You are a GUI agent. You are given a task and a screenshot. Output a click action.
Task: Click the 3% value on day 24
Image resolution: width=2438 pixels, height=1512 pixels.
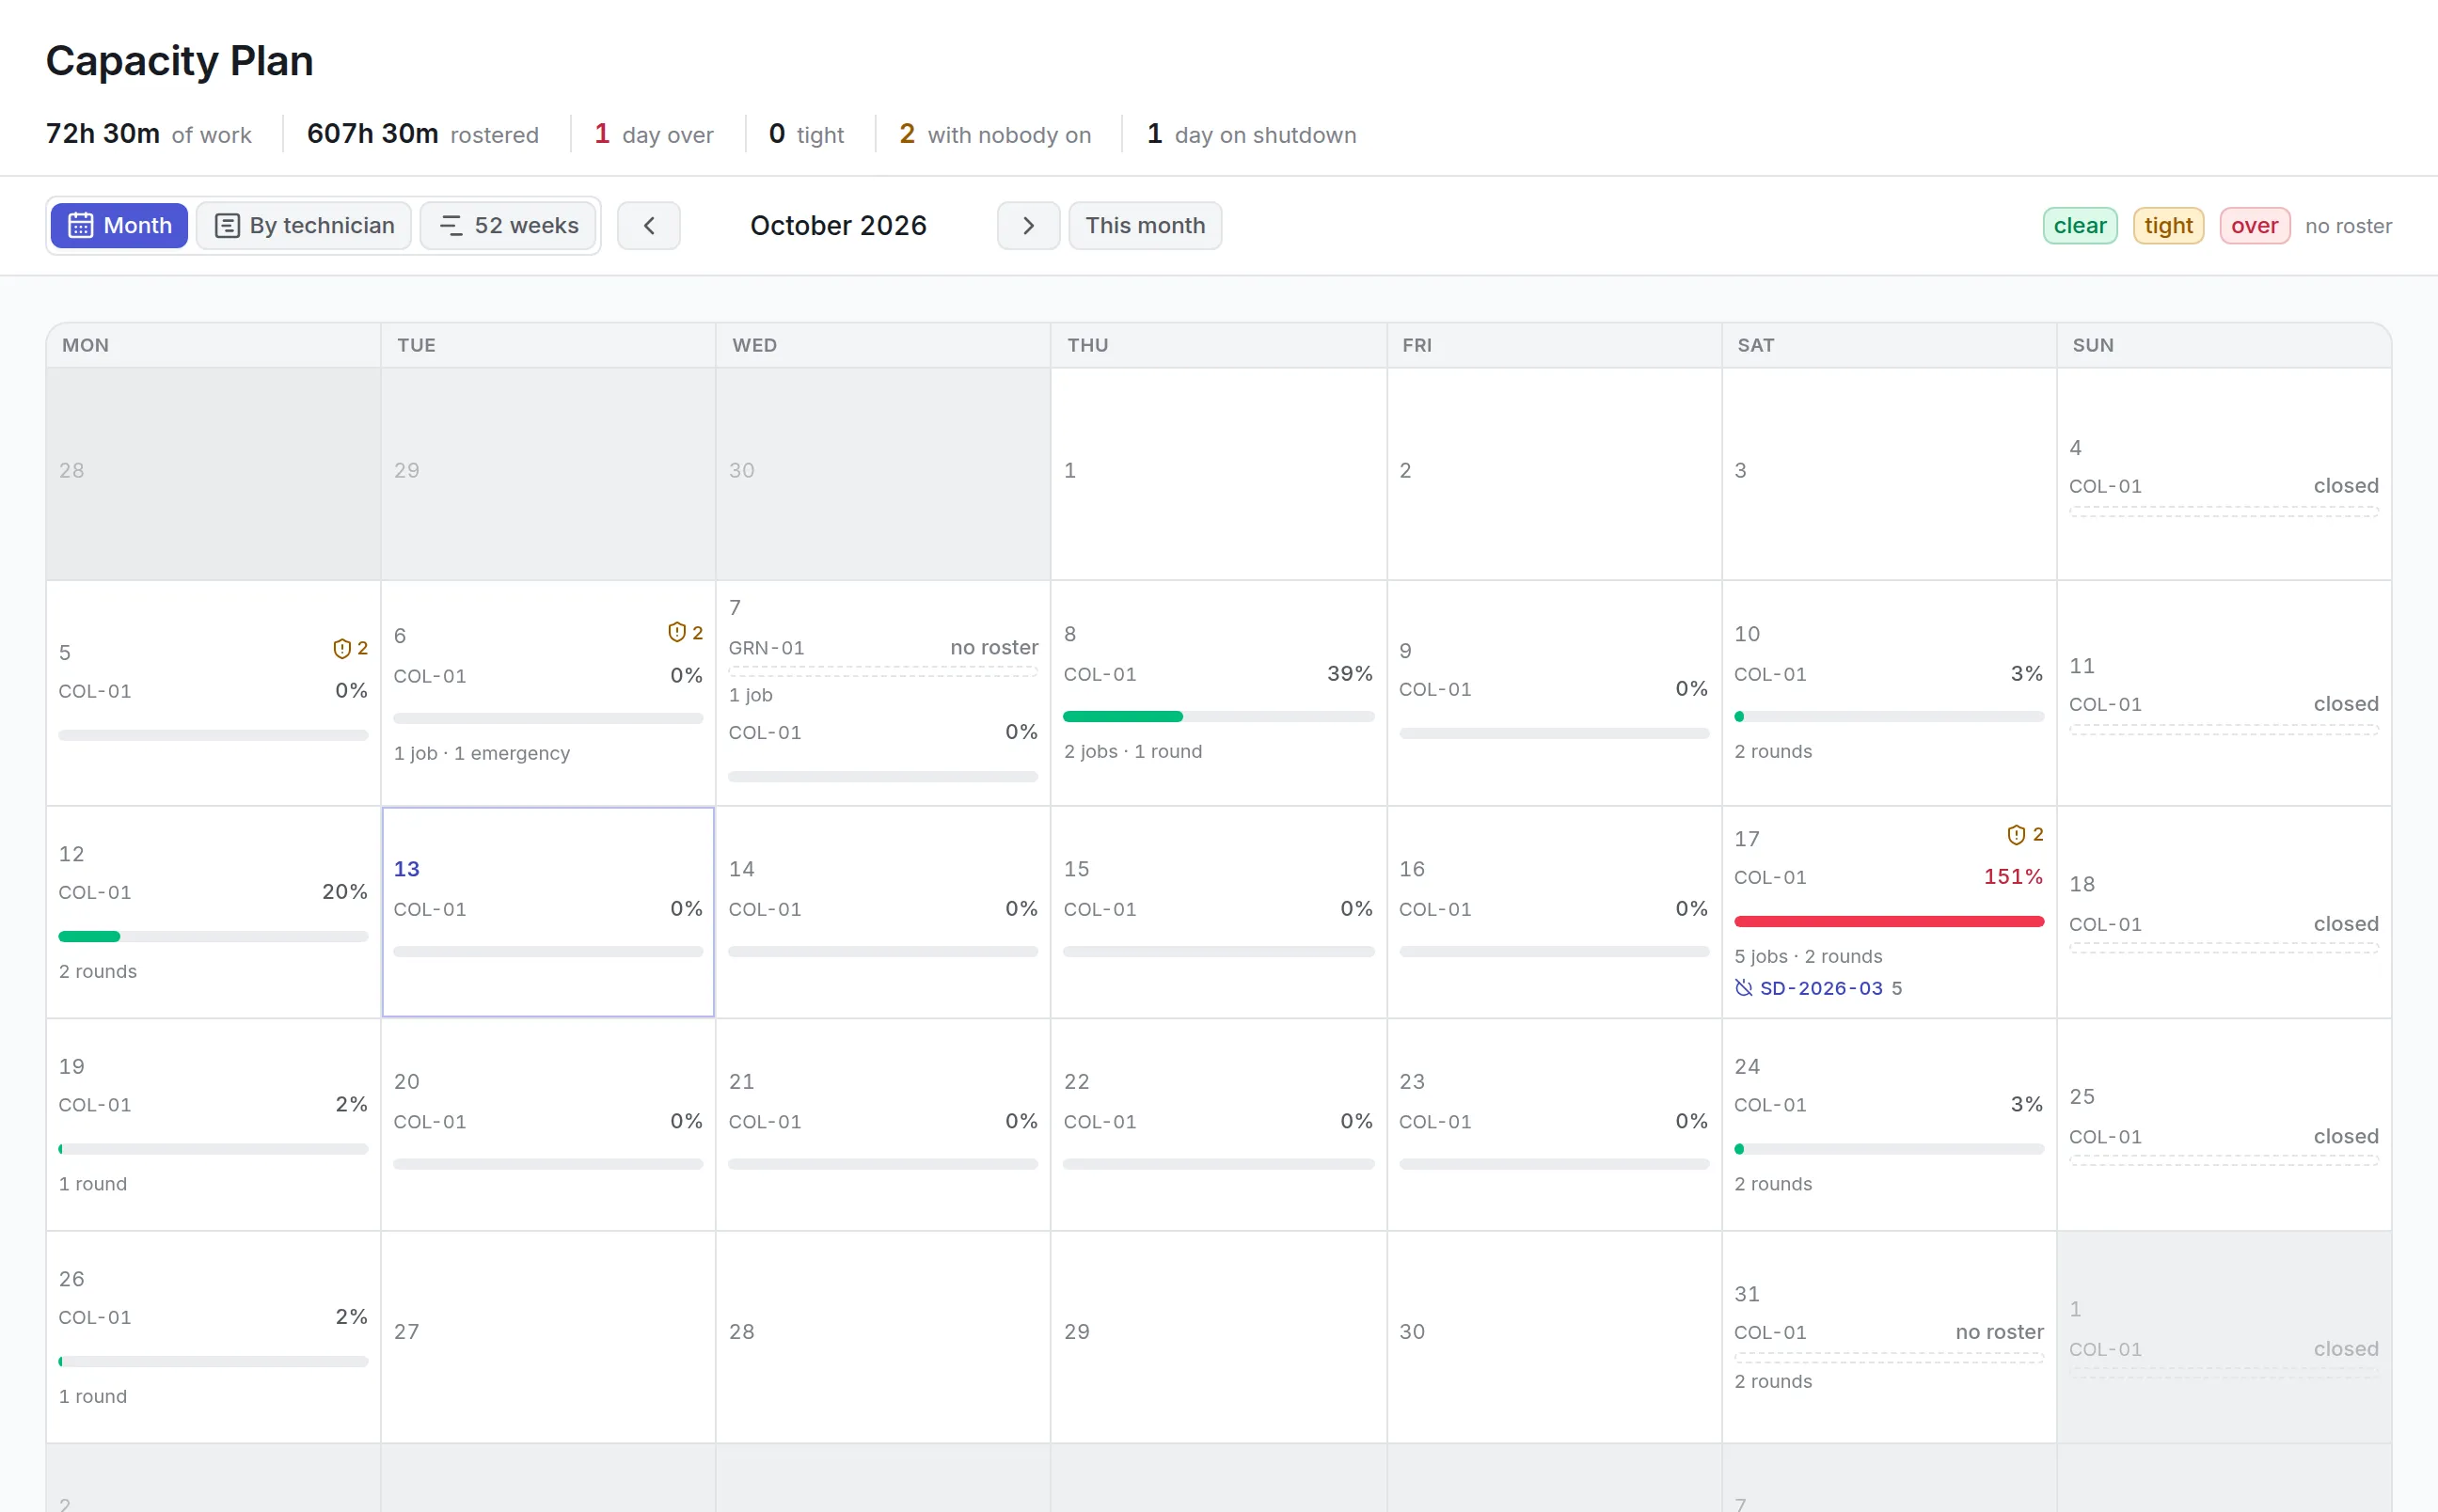tap(2027, 1104)
